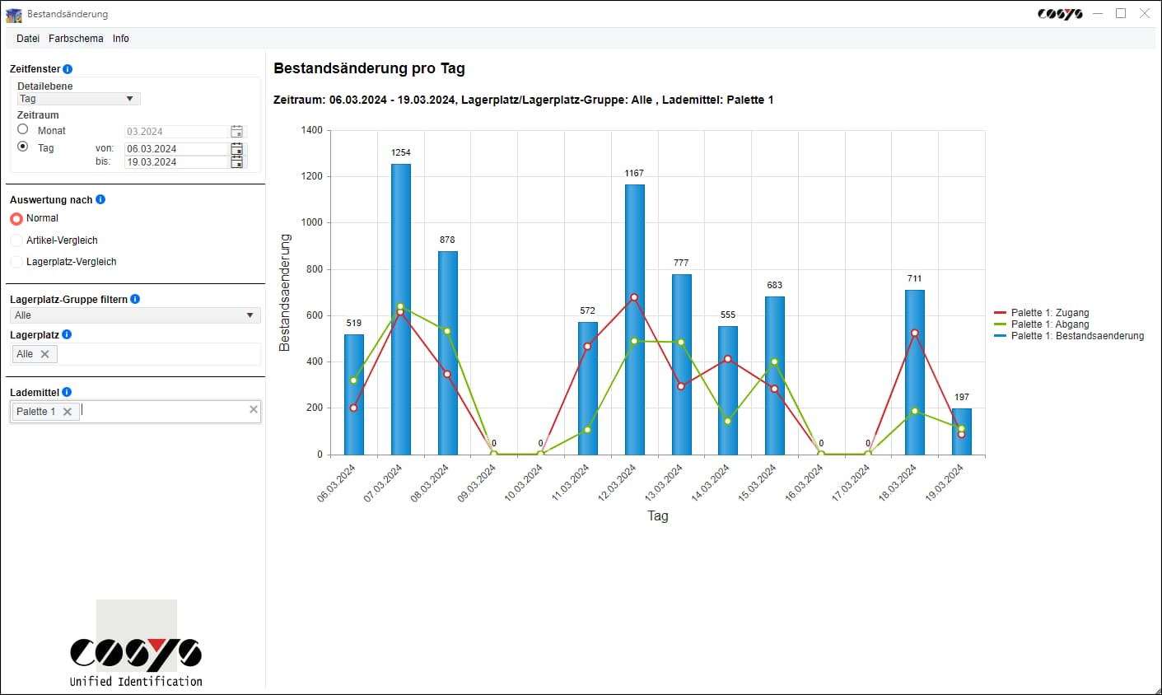This screenshot has width=1162, height=695.
Task: Select the Normal evaluation option
Action: (x=16, y=219)
